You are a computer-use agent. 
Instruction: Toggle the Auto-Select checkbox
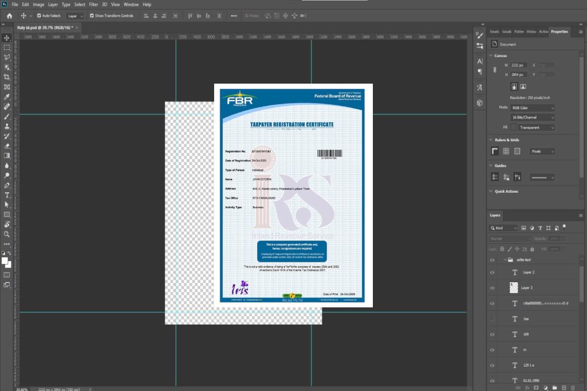pos(39,16)
